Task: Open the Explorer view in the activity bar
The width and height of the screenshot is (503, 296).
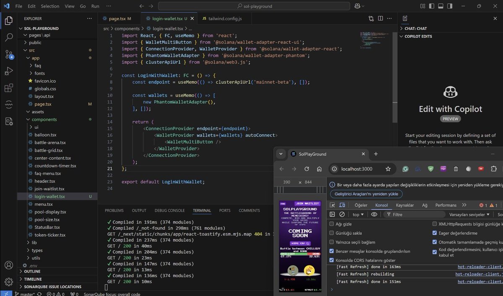Action: pos(8,21)
